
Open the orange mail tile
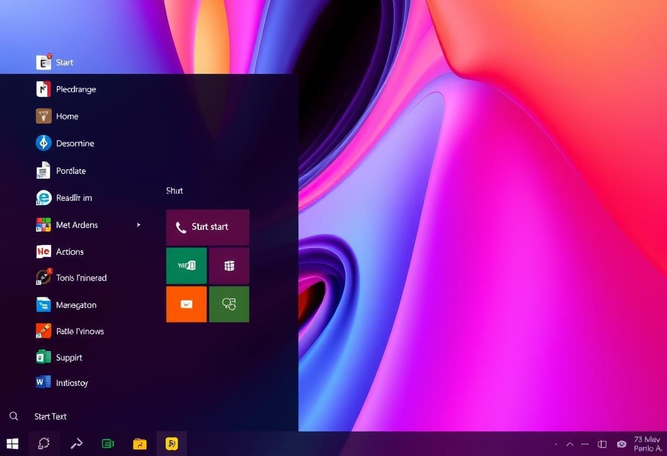coord(186,304)
